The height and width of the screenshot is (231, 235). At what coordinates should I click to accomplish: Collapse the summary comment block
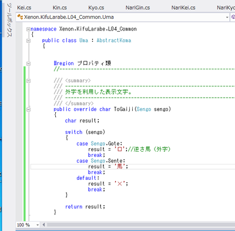[x=28, y=81]
